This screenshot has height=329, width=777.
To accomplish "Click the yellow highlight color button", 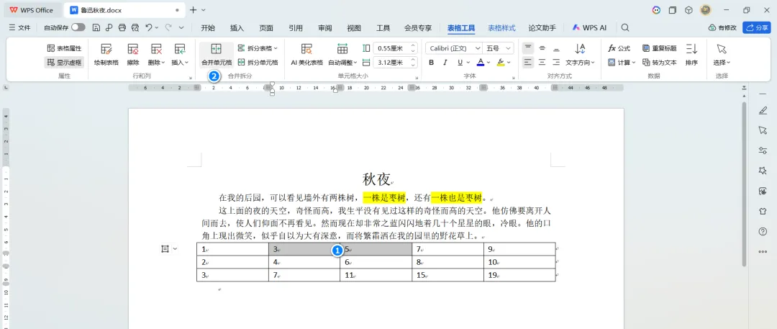I will [501, 63].
